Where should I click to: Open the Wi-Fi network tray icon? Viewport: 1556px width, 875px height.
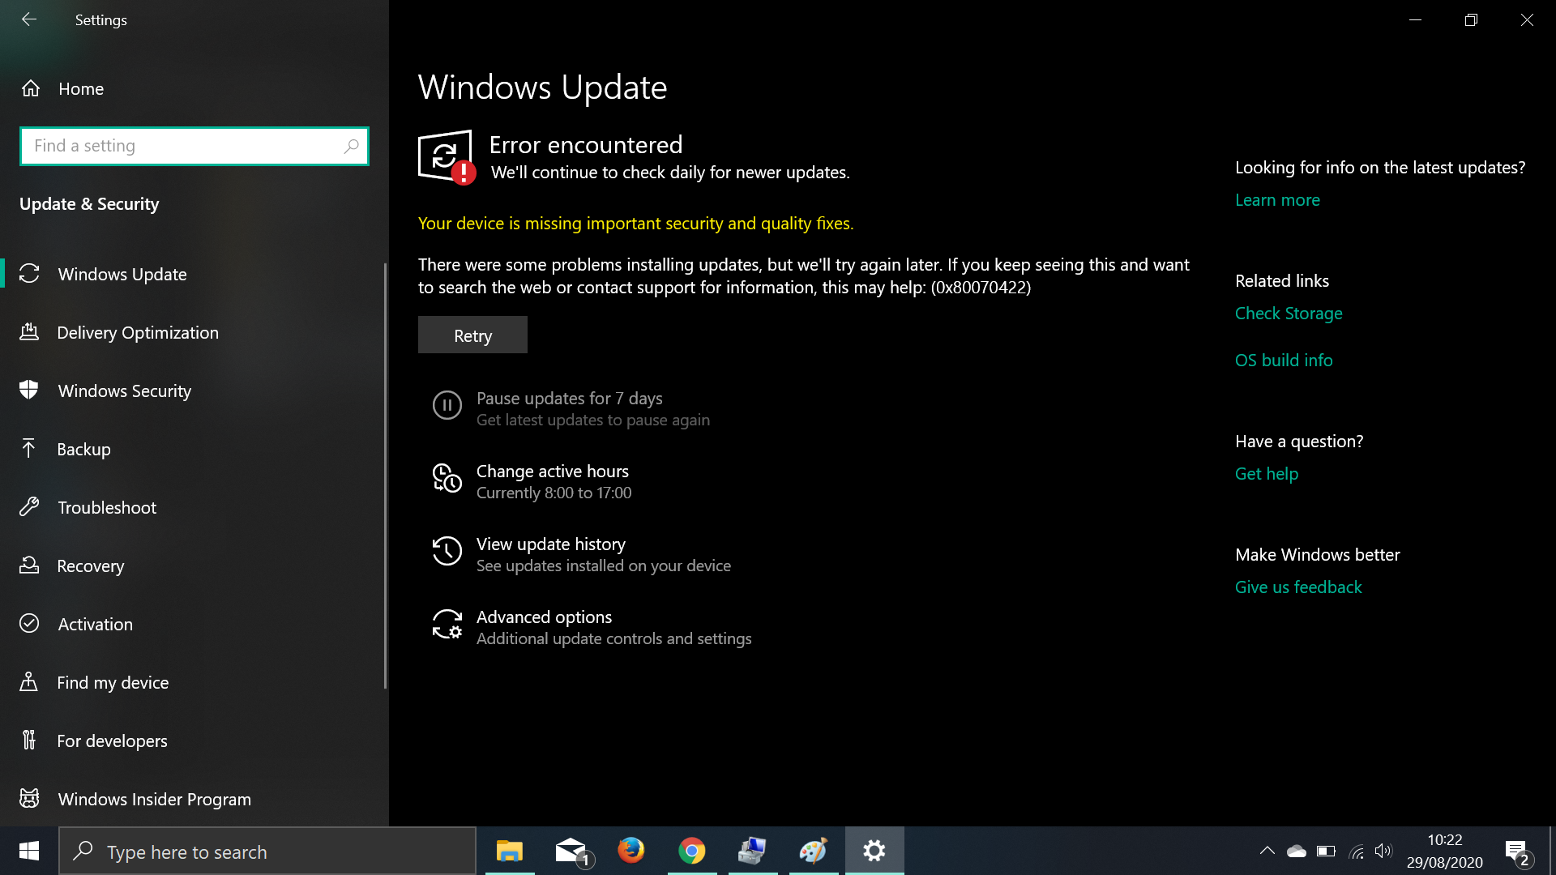point(1356,851)
